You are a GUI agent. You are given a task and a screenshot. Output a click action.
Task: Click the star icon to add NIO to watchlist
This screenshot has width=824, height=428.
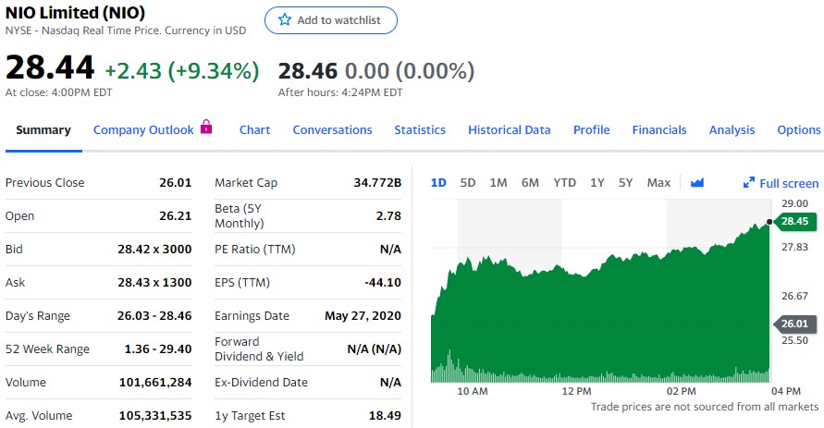pos(285,20)
